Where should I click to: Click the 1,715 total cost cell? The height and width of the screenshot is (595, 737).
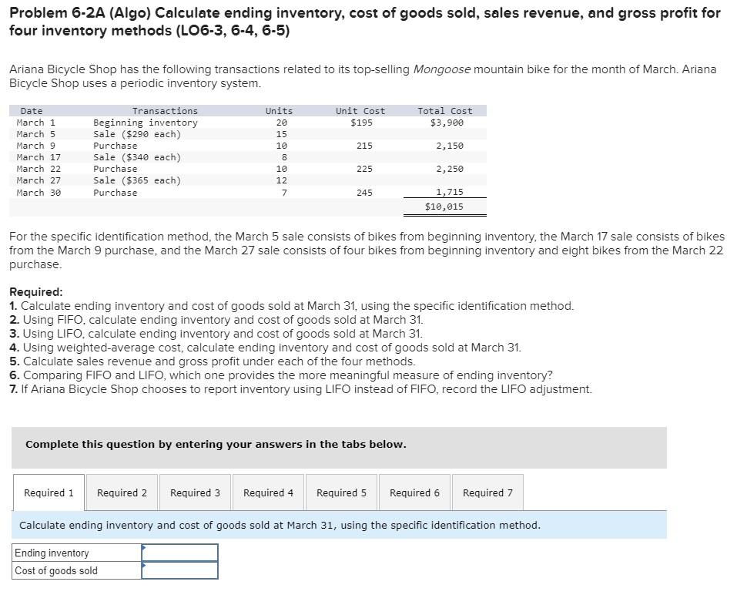[450, 192]
